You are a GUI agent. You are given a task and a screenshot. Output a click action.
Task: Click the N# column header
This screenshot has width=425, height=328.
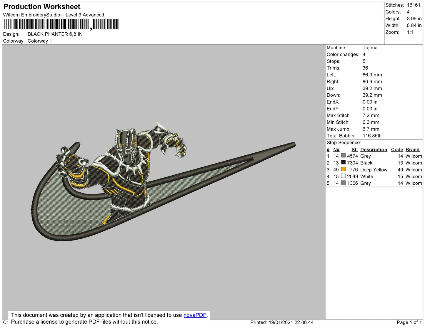[x=336, y=149]
